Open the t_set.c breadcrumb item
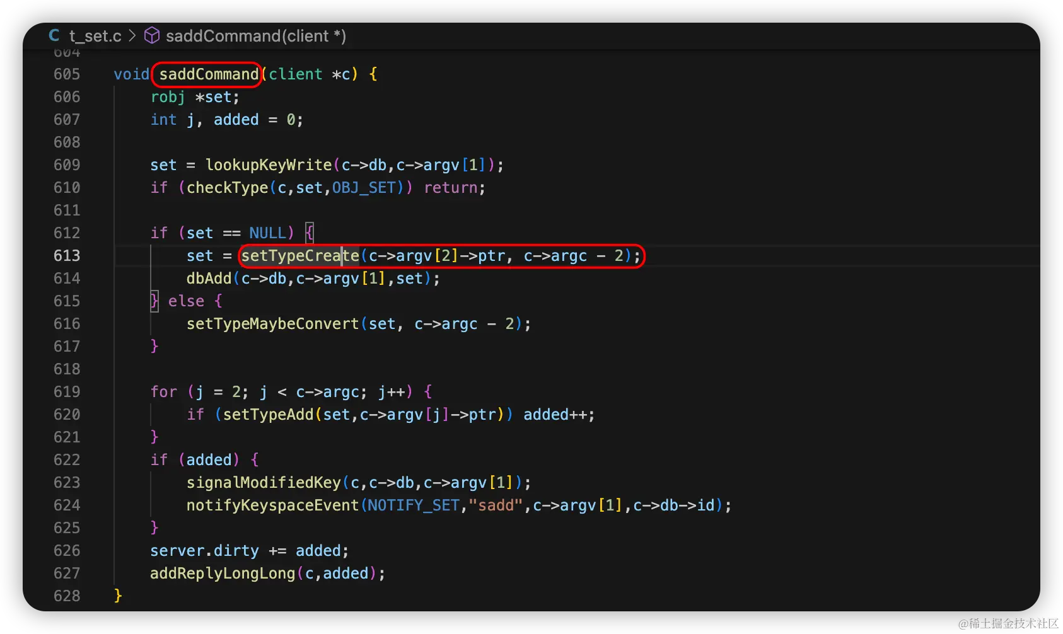Image resolution: width=1063 pixels, height=634 pixels. 95,37
